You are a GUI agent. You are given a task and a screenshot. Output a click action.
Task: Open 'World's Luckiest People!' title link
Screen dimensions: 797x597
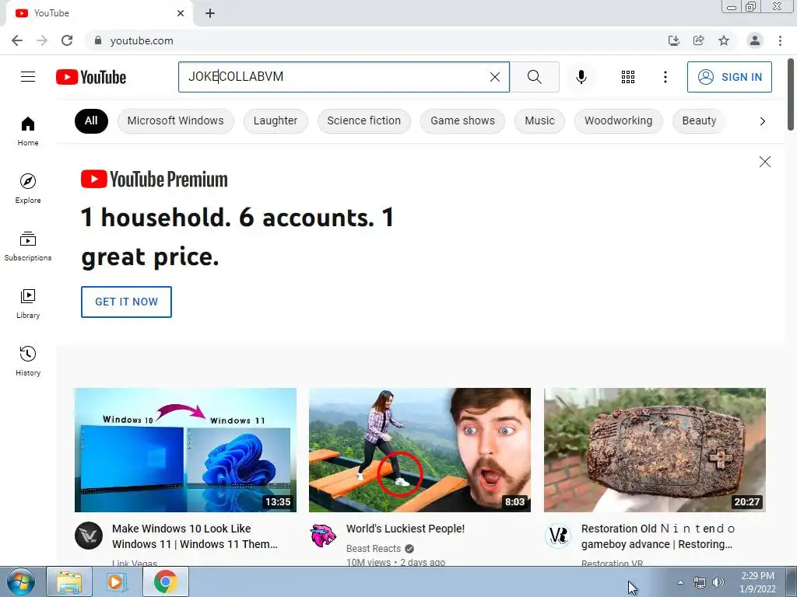pyautogui.click(x=406, y=529)
